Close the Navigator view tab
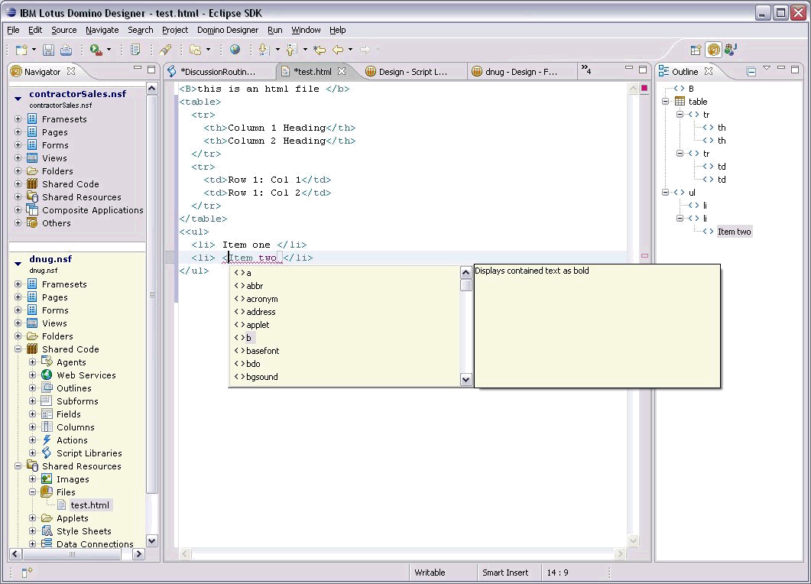The image size is (811, 584). 71,71
